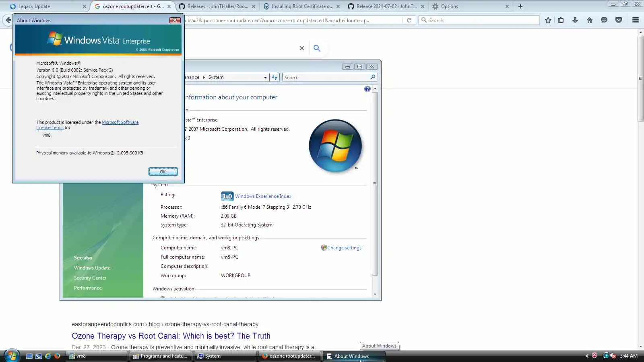Open the Firefox hamburger menu

click(x=636, y=20)
